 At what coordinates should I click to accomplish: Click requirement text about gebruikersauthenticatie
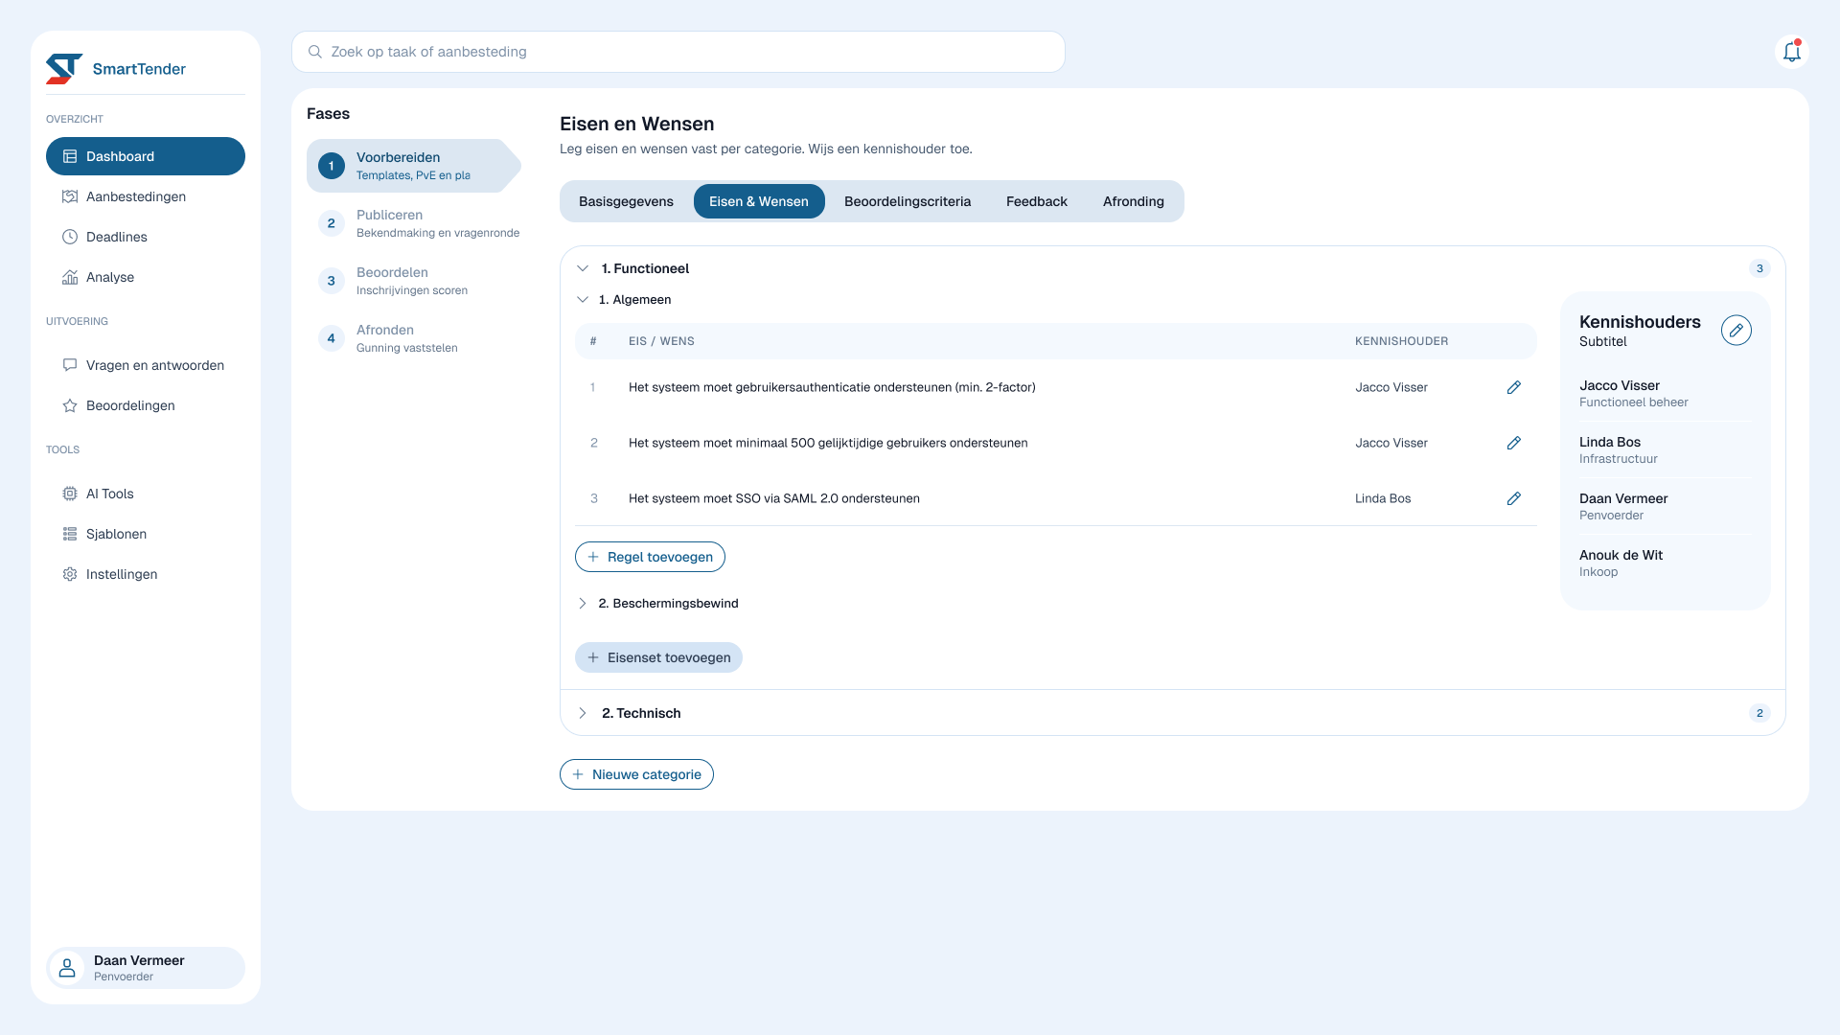tap(832, 387)
